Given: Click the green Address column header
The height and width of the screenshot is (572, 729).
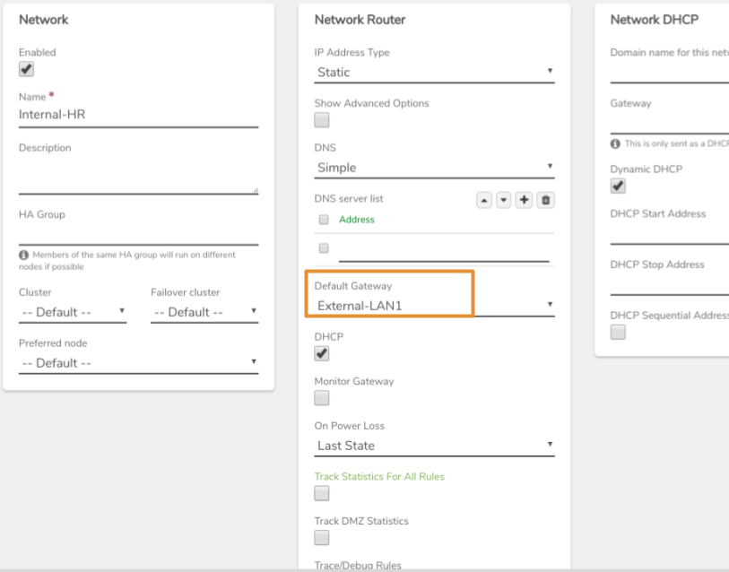Looking at the screenshot, I should tap(357, 220).
